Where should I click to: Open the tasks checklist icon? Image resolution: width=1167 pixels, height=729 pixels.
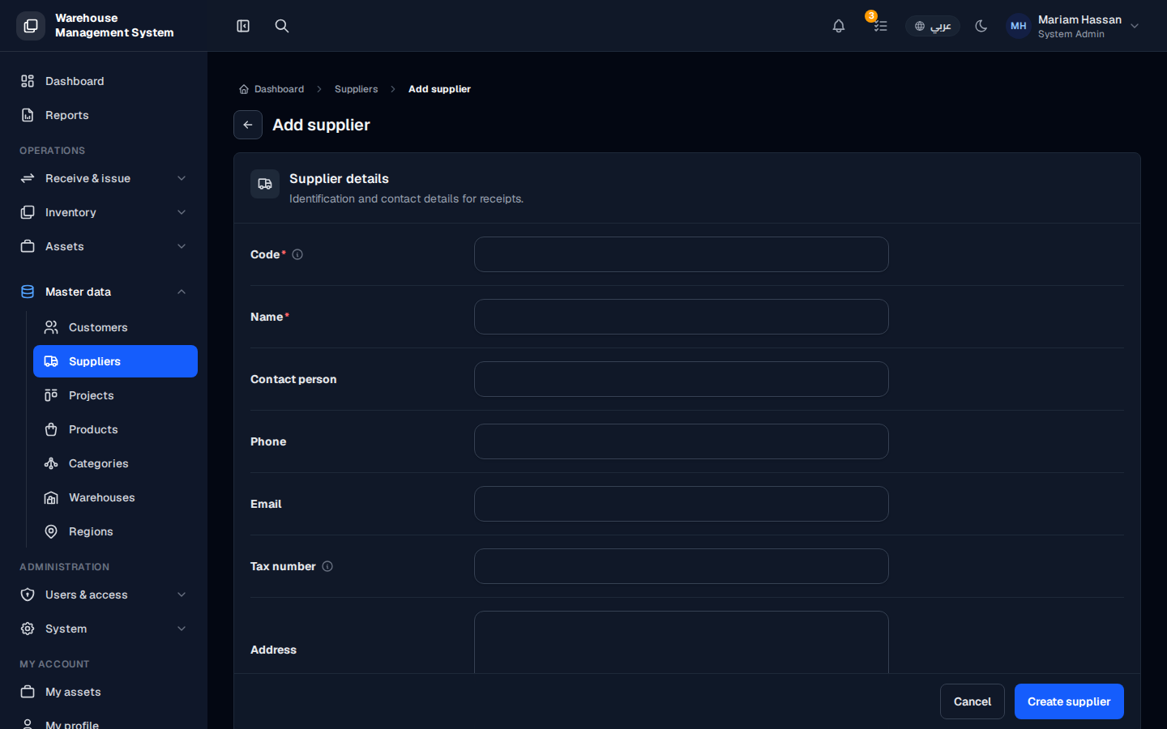point(880,26)
